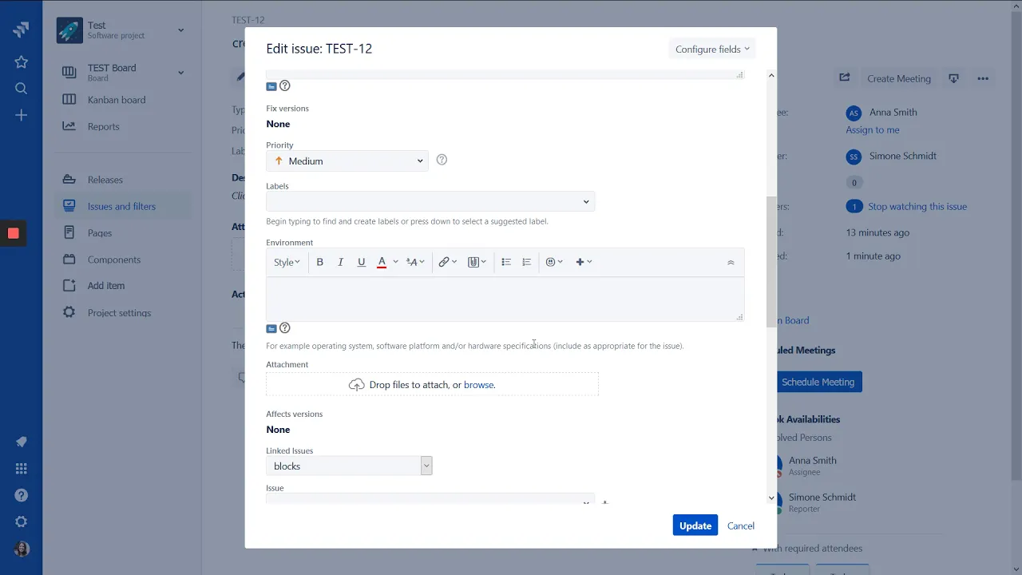This screenshot has width=1022, height=575.
Task: Click the help icon beside Priority
Action: (442, 160)
